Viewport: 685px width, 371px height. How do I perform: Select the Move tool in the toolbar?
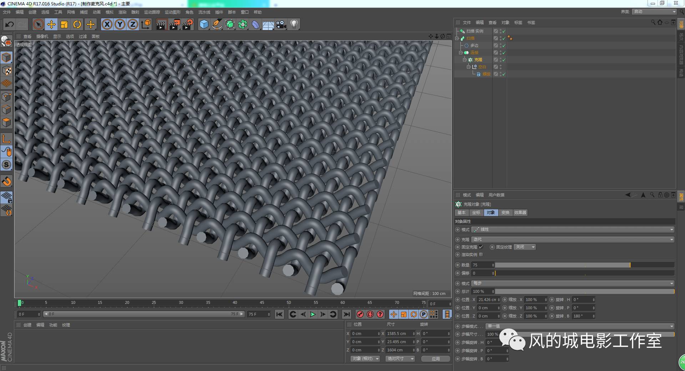[x=51, y=24]
